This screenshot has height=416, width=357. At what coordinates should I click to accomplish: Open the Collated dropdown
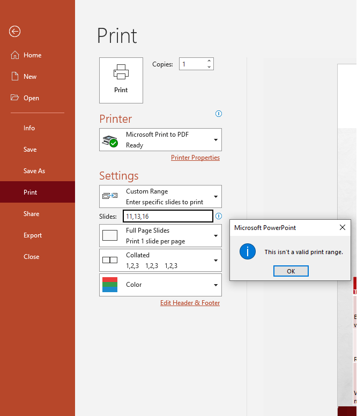click(160, 260)
